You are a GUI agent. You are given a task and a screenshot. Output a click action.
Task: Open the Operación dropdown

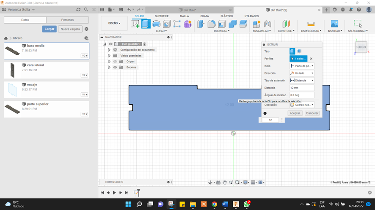pyautogui.click(x=302, y=105)
